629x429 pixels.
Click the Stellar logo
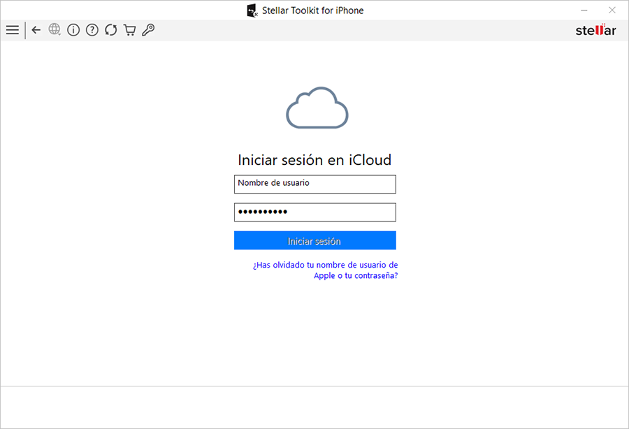(595, 30)
